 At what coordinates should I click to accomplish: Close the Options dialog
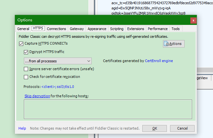coord(193,20)
